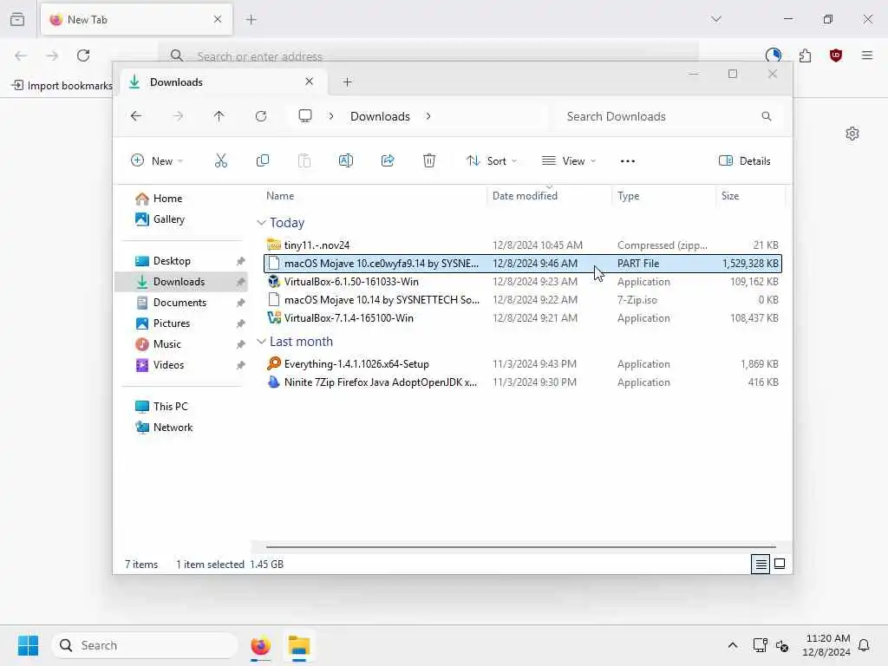Sort by the Size column header
Image resolution: width=888 pixels, height=666 pixels.
(x=730, y=196)
